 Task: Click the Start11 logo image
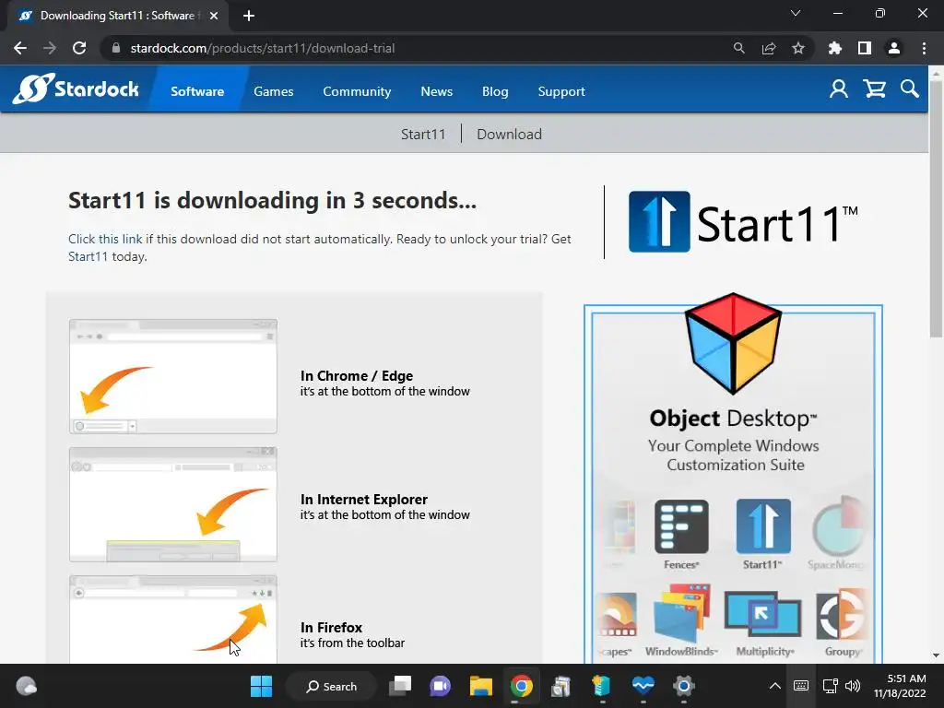pyautogui.click(x=743, y=222)
